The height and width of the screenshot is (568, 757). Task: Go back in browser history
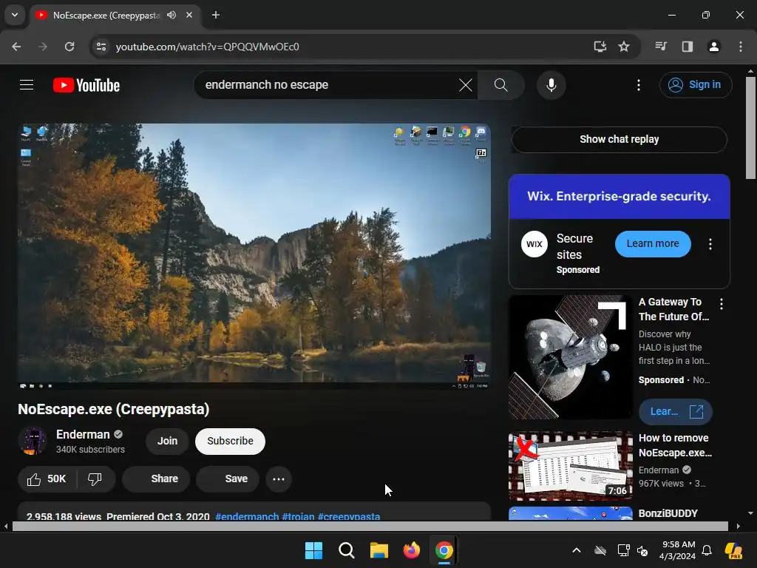point(16,47)
